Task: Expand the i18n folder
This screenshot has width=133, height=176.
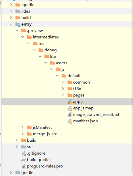Action: [x=63, y=89]
